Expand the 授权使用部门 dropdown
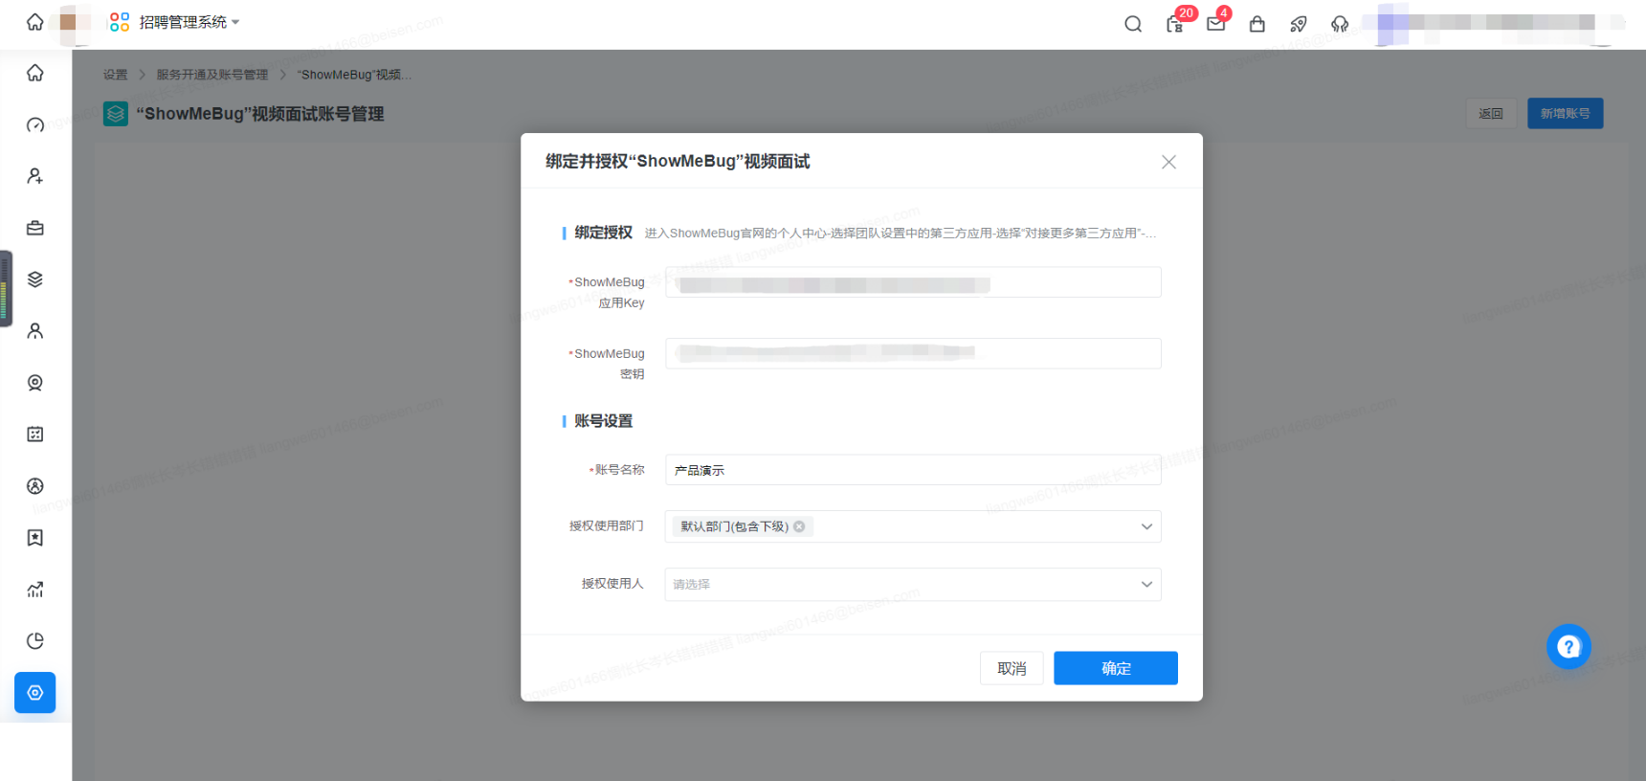 click(x=1146, y=526)
